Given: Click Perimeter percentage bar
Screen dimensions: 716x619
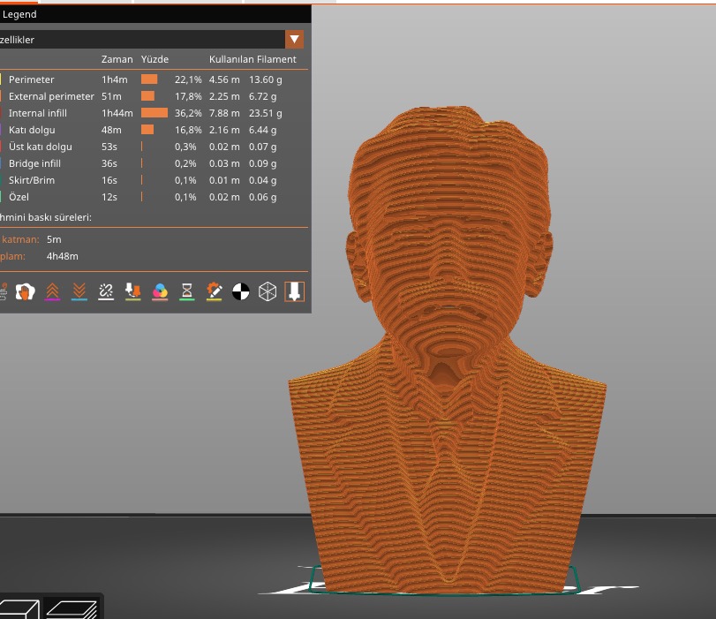Looking at the screenshot, I should 149,79.
